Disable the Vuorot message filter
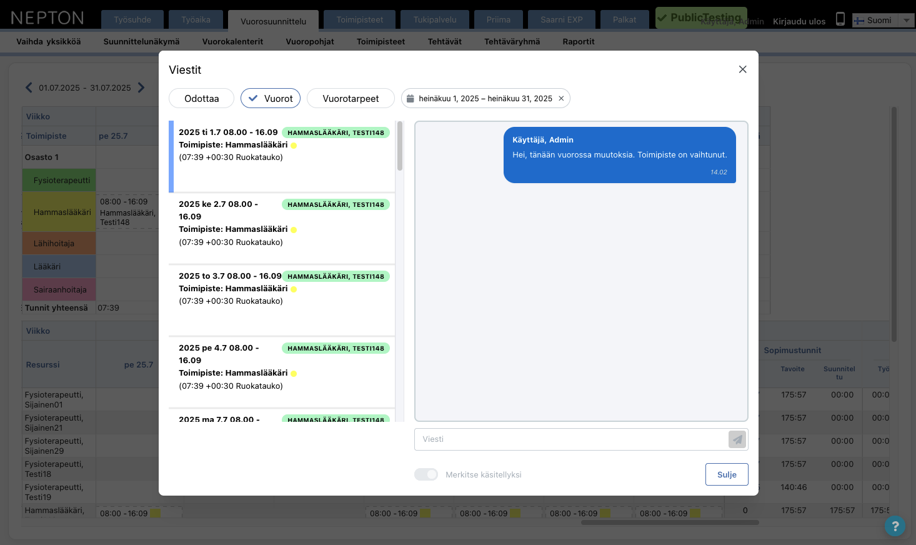 coord(270,98)
